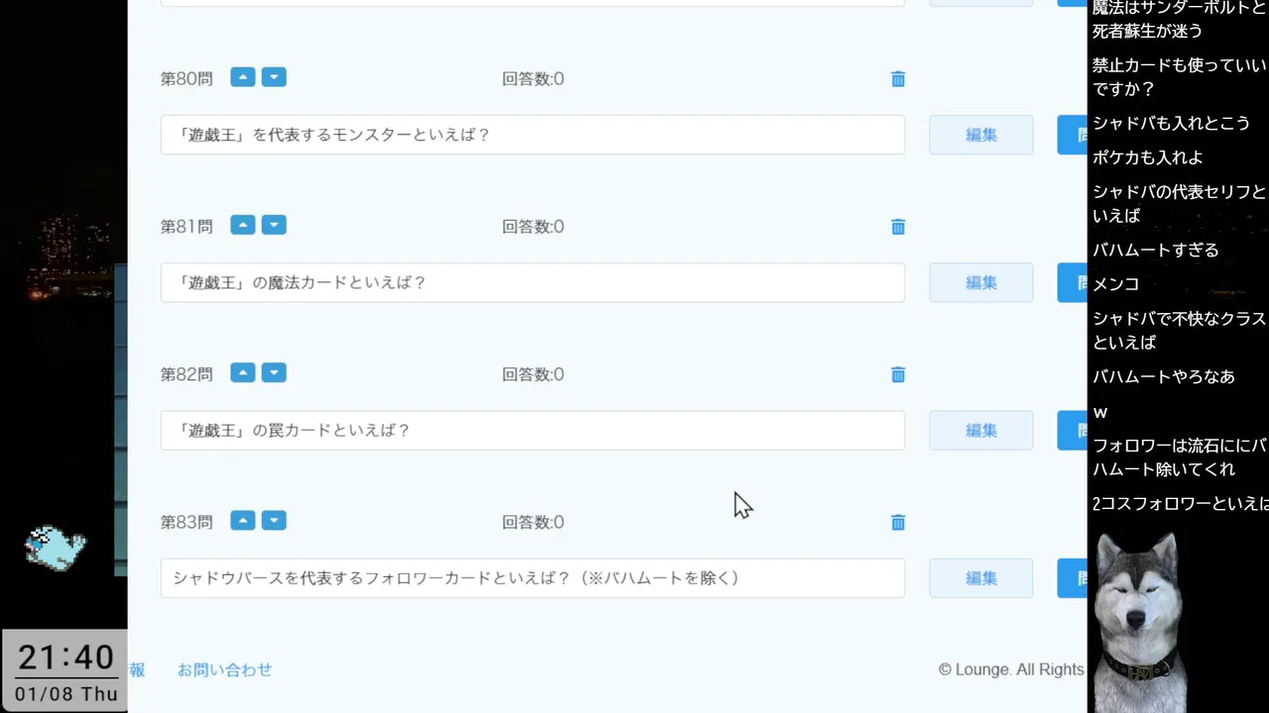Screen dimensions: 1269x713
Task: Delete question 81 with trash icon
Action: 898,227
